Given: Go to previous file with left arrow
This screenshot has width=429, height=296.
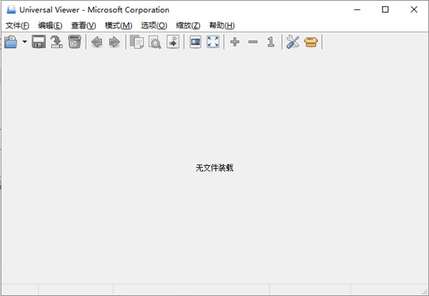Looking at the screenshot, I should 97,43.
